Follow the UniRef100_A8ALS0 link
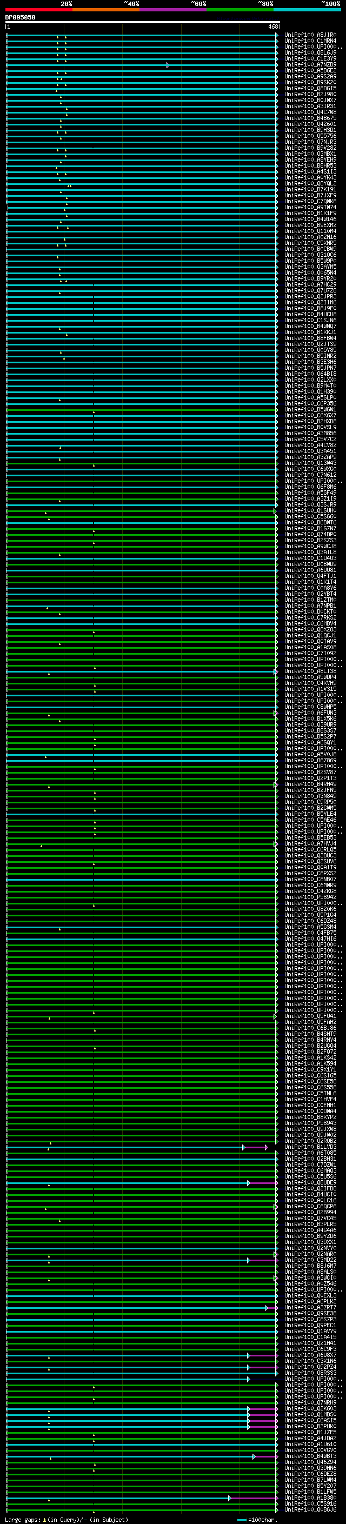Screen dimensions: 346x1524 click(x=310, y=1272)
